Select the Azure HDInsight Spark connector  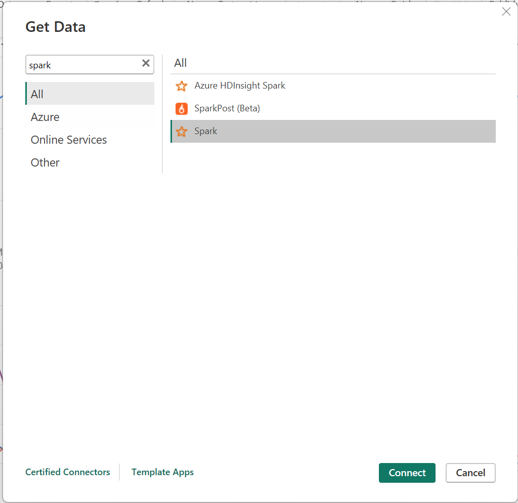[x=240, y=86]
